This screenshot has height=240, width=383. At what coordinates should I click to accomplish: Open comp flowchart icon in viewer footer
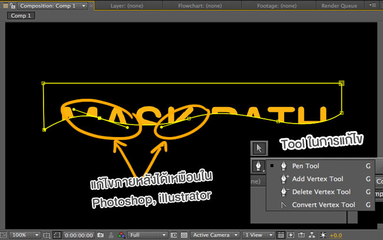(312, 235)
